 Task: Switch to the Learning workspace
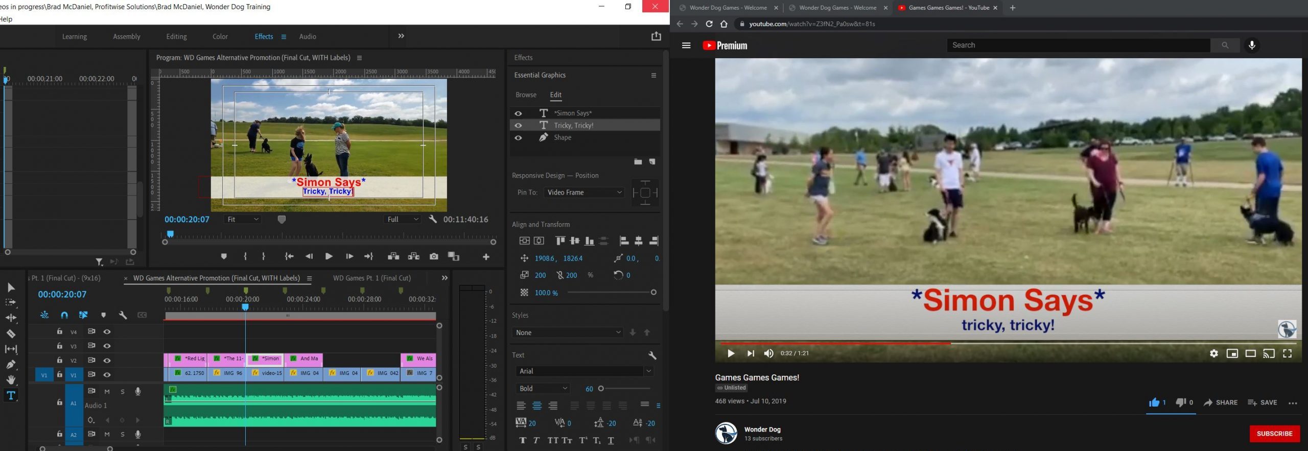point(75,36)
